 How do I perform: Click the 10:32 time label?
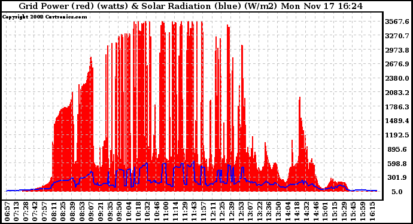[x=147, y=211]
